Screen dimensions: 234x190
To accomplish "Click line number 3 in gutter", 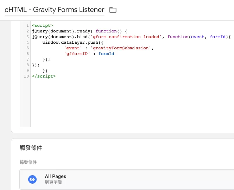I will (x=27, y=37).
